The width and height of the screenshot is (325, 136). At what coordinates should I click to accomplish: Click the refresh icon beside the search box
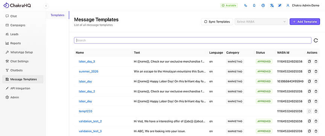316,40
